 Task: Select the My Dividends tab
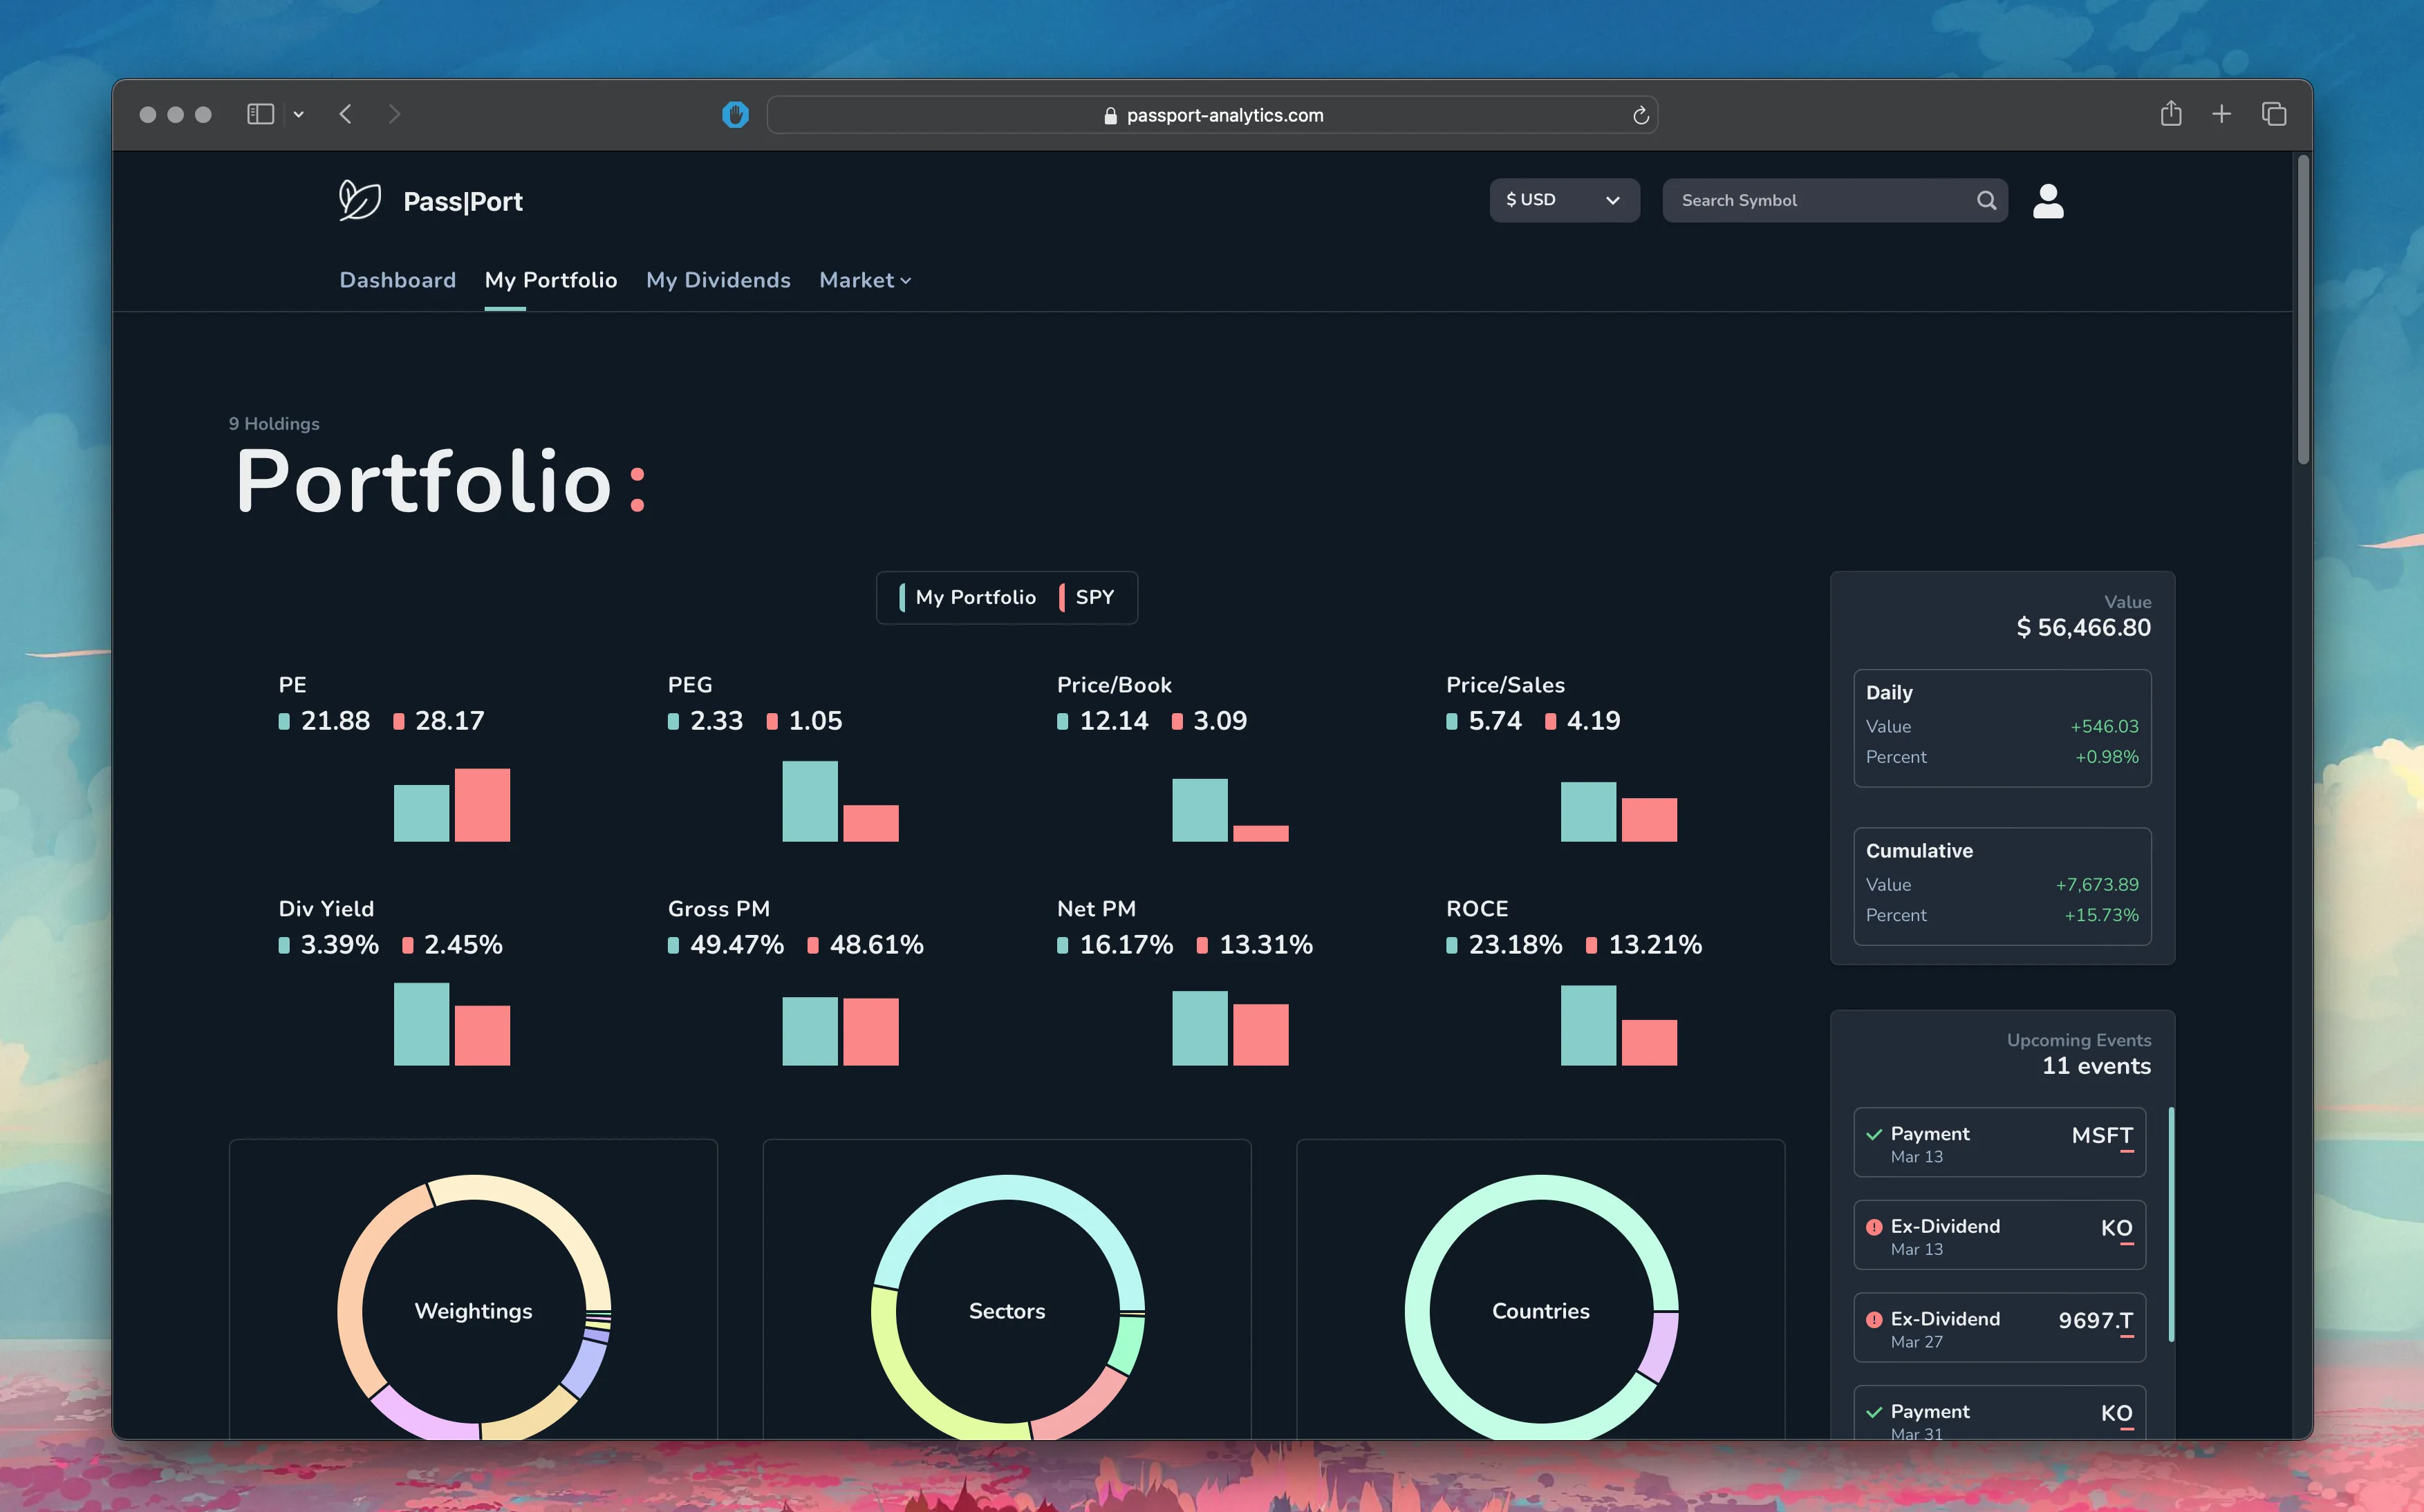click(718, 278)
